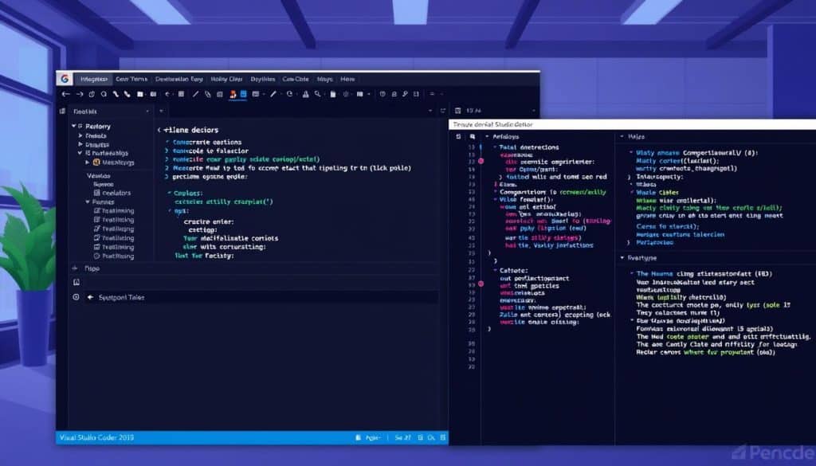Click the left arrow beside 'Spatponl Tales'

pyautogui.click(x=90, y=297)
